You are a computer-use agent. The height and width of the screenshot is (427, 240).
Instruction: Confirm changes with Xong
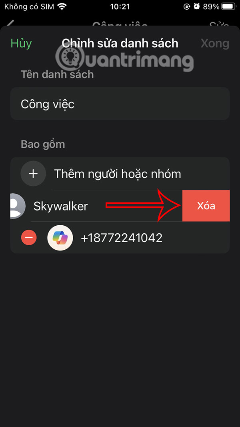click(215, 43)
